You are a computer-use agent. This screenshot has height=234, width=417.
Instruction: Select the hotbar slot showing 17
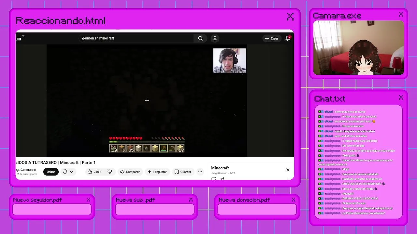click(x=180, y=149)
